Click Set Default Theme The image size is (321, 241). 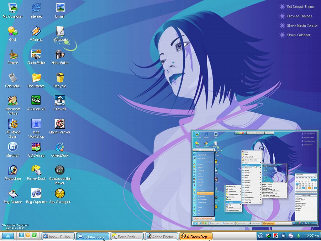point(300,7)
